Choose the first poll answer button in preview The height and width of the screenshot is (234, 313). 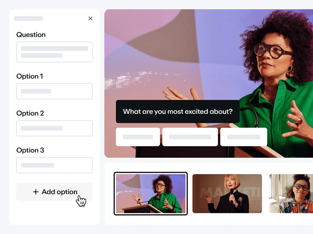tap(138, 137)
